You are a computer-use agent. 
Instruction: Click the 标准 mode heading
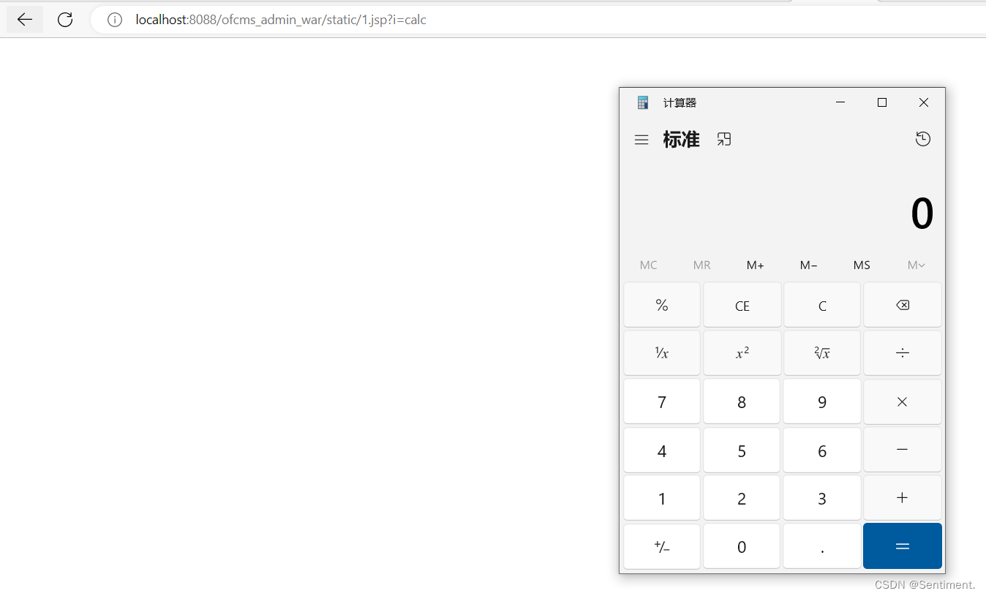pos(682,139)
